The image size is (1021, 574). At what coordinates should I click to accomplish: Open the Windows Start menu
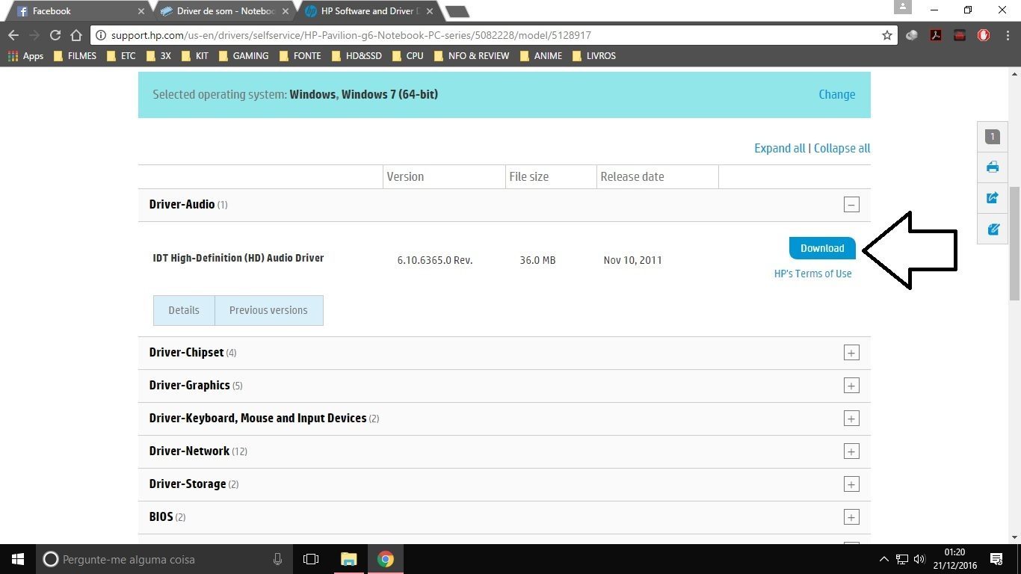click(x=18, y=559)
